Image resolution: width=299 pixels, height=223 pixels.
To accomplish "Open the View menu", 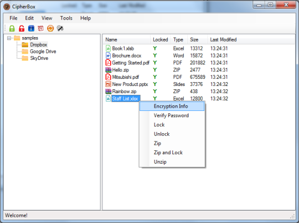I will [47, 18].
